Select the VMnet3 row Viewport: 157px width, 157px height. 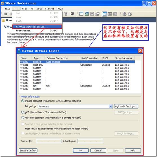[77, 71]
